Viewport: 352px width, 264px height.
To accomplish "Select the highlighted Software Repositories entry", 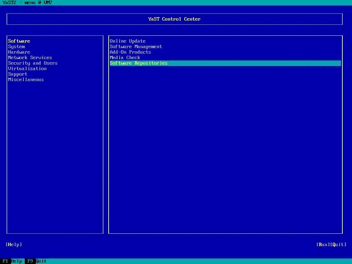I will [x=225, y=63].
